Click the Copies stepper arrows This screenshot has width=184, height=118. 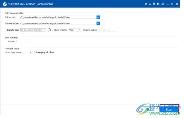coord(30,41)
